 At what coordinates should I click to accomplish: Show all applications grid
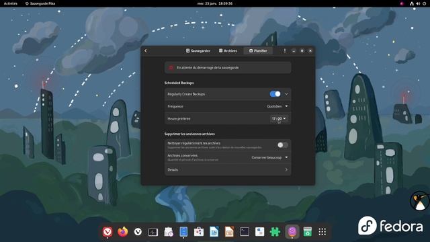pyautogui.click(x=322, y=232)
